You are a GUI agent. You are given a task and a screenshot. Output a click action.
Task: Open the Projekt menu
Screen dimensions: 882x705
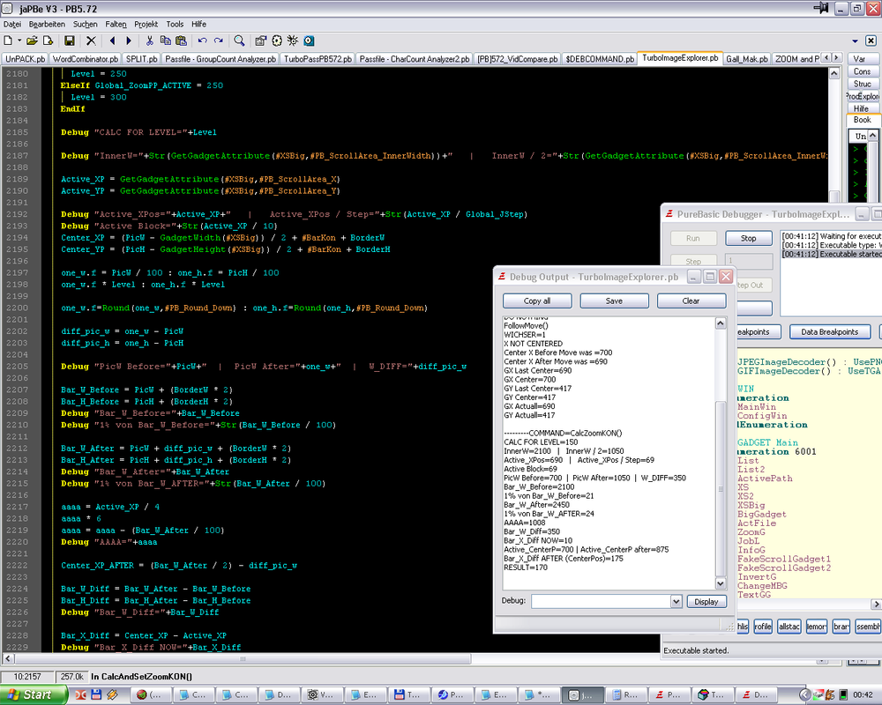[146, 24]
